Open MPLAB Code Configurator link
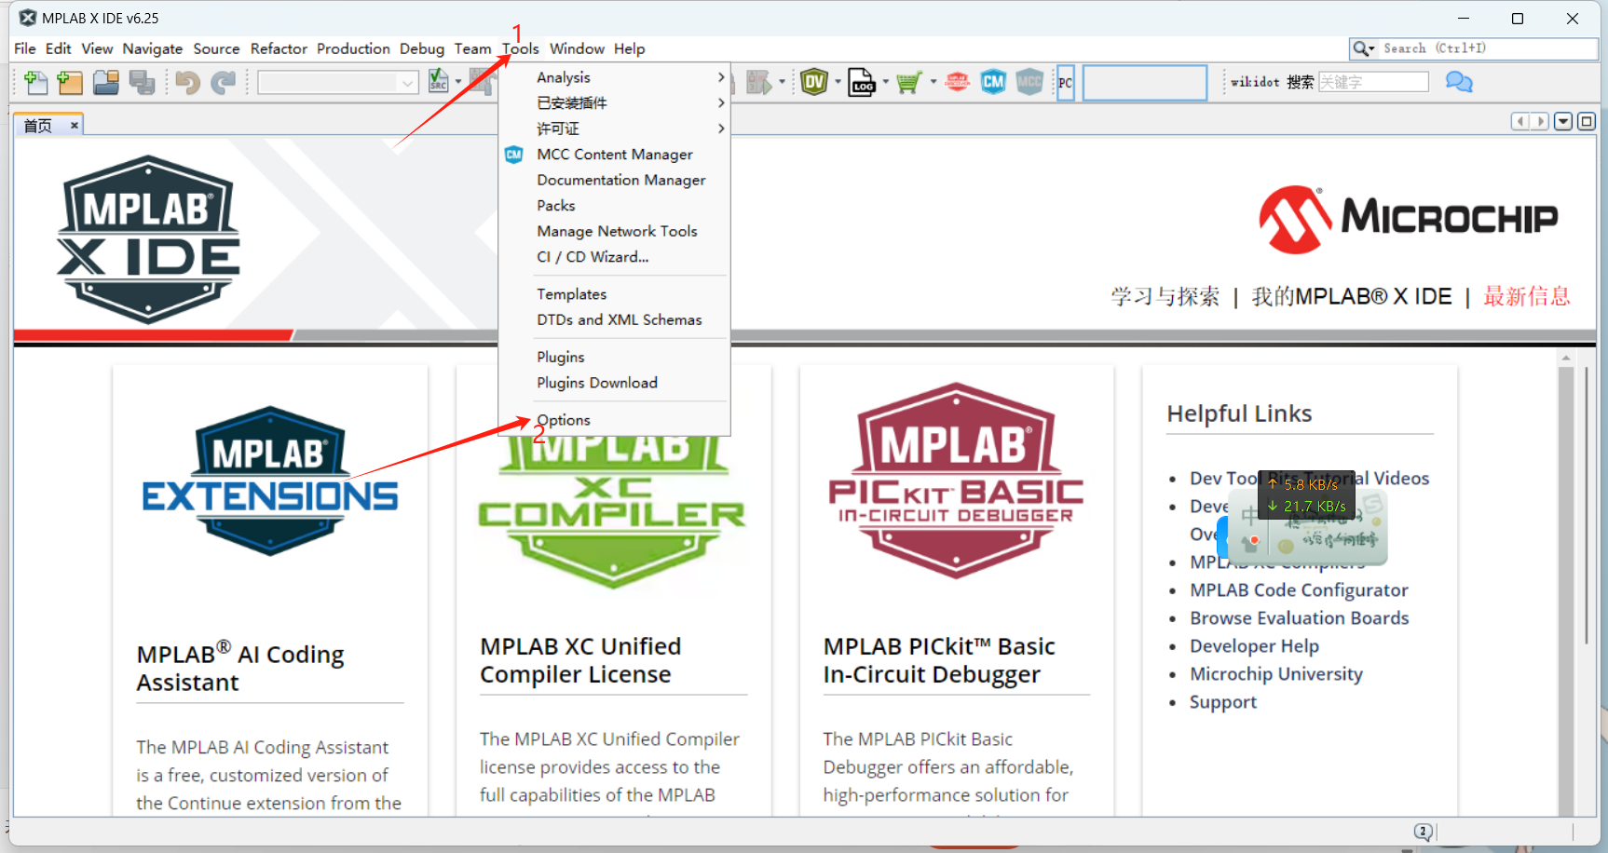Image resolution: width=1608 pixels, height=853 pixels. pyautogui.click(x=1299, y=590)
